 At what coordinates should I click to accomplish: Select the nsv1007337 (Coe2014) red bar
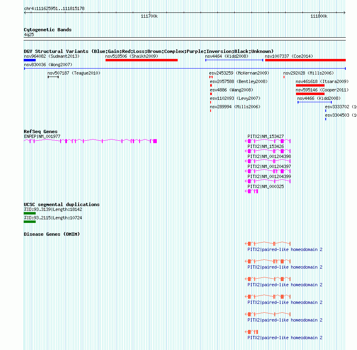coord(305,60)
